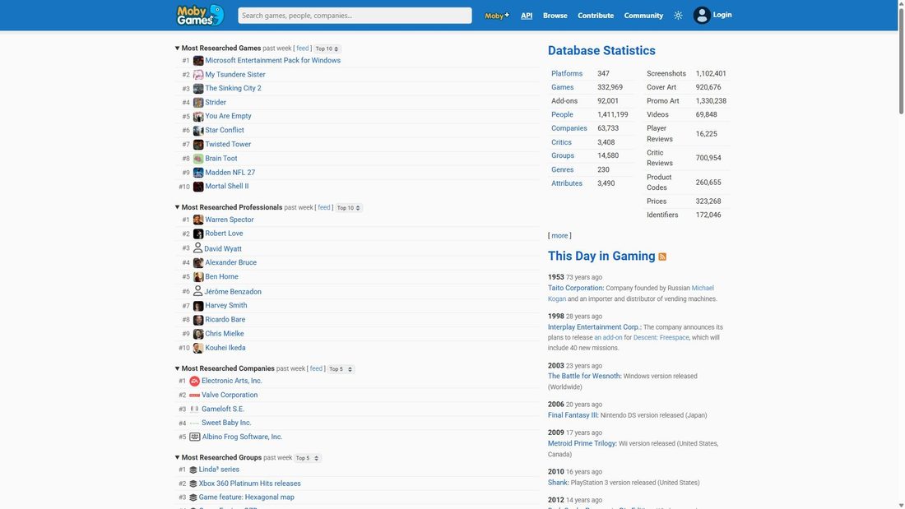Click Warren Spector's portrait icon
The height and width of the screenshot is (509, 905).
point(198,220)
